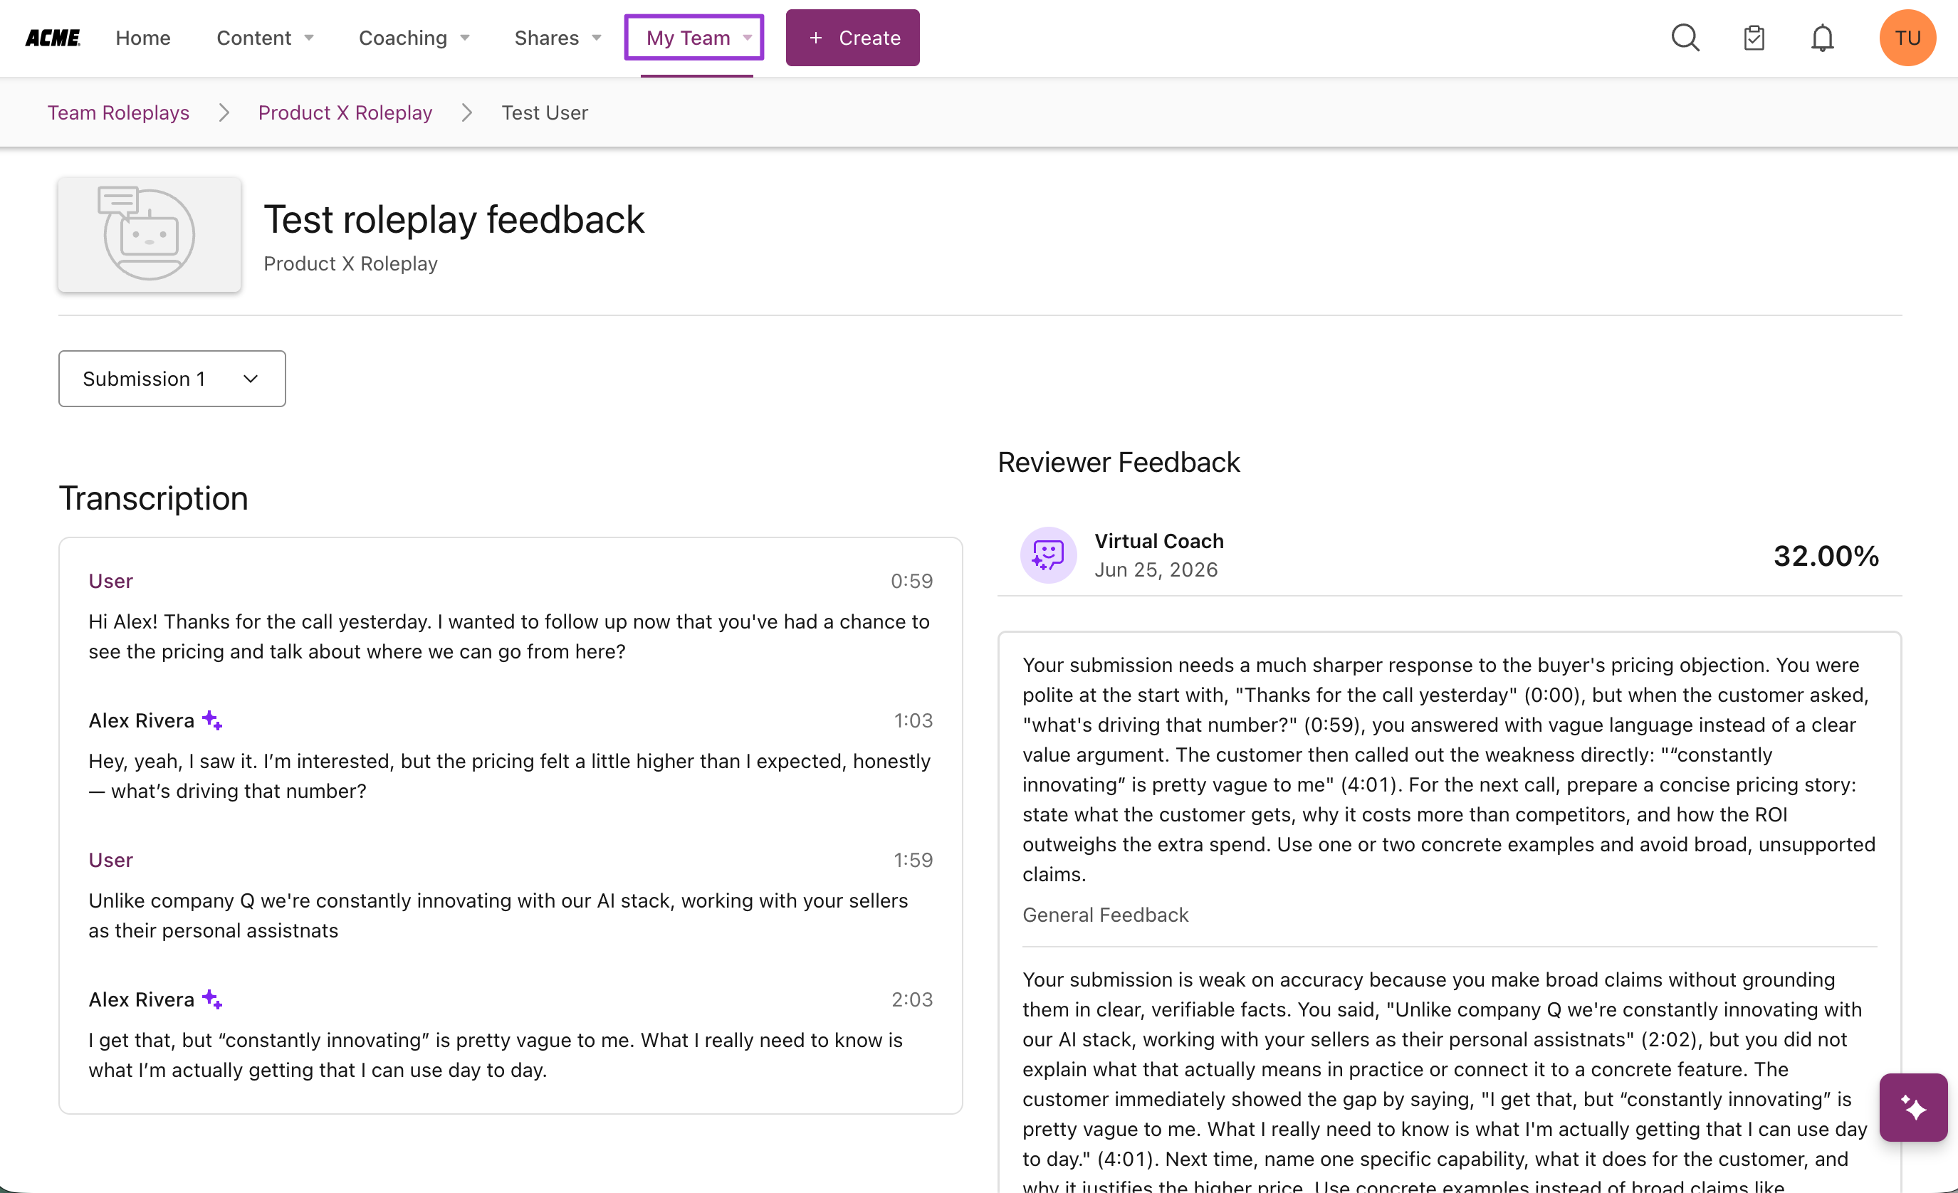The image size is (1958, 1193).
Task: Click plus icon in Create button
Action: [x=815, y=37]
